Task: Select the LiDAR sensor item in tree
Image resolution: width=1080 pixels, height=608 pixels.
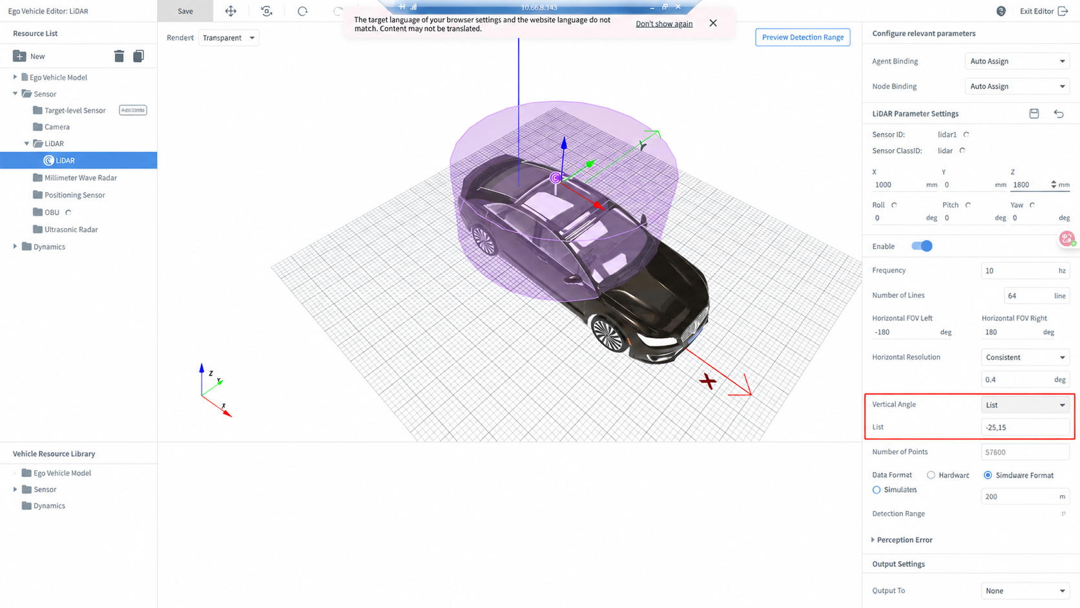Action: [78, 160]
